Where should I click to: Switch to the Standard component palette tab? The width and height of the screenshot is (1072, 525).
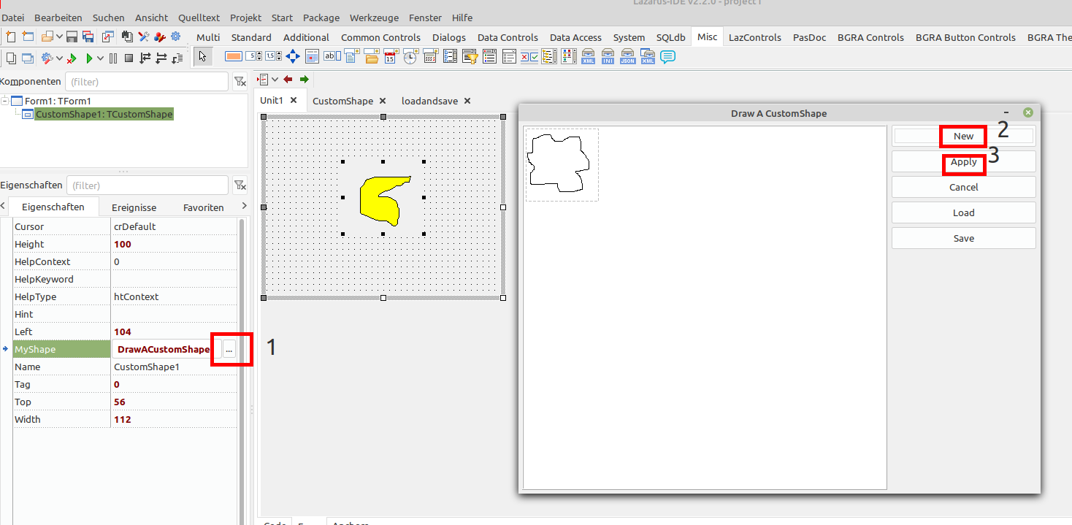point(251,37)
